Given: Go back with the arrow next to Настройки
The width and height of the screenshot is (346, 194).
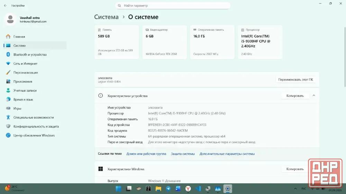Looking at the screenshot, I should point(5,6).
